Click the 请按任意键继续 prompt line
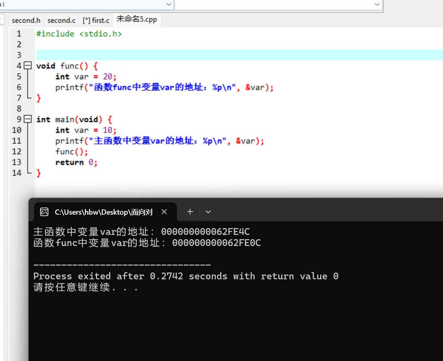The width and height of the screenshot is (443, 361). 86,287
